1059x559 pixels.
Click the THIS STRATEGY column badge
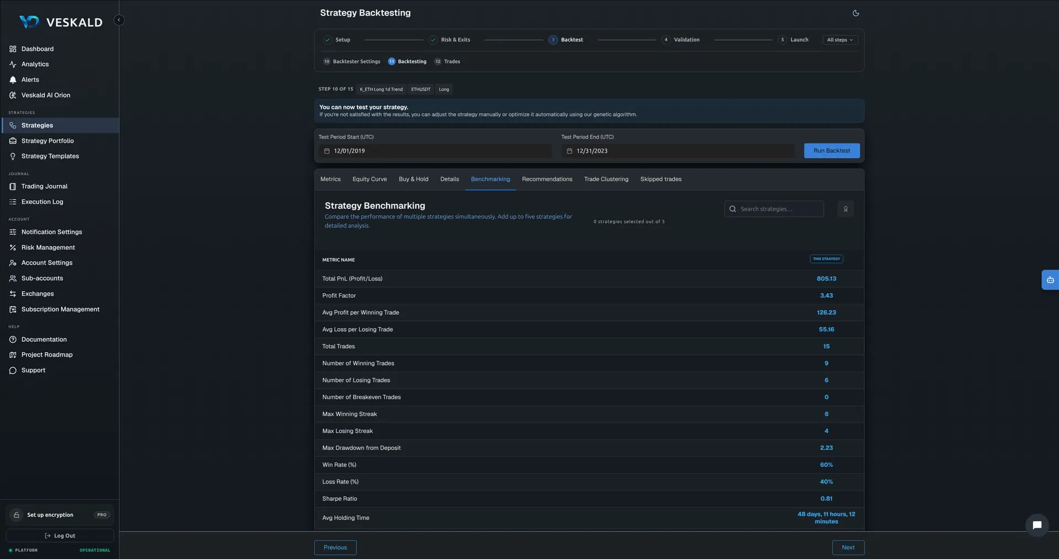[x=826, y=259]
